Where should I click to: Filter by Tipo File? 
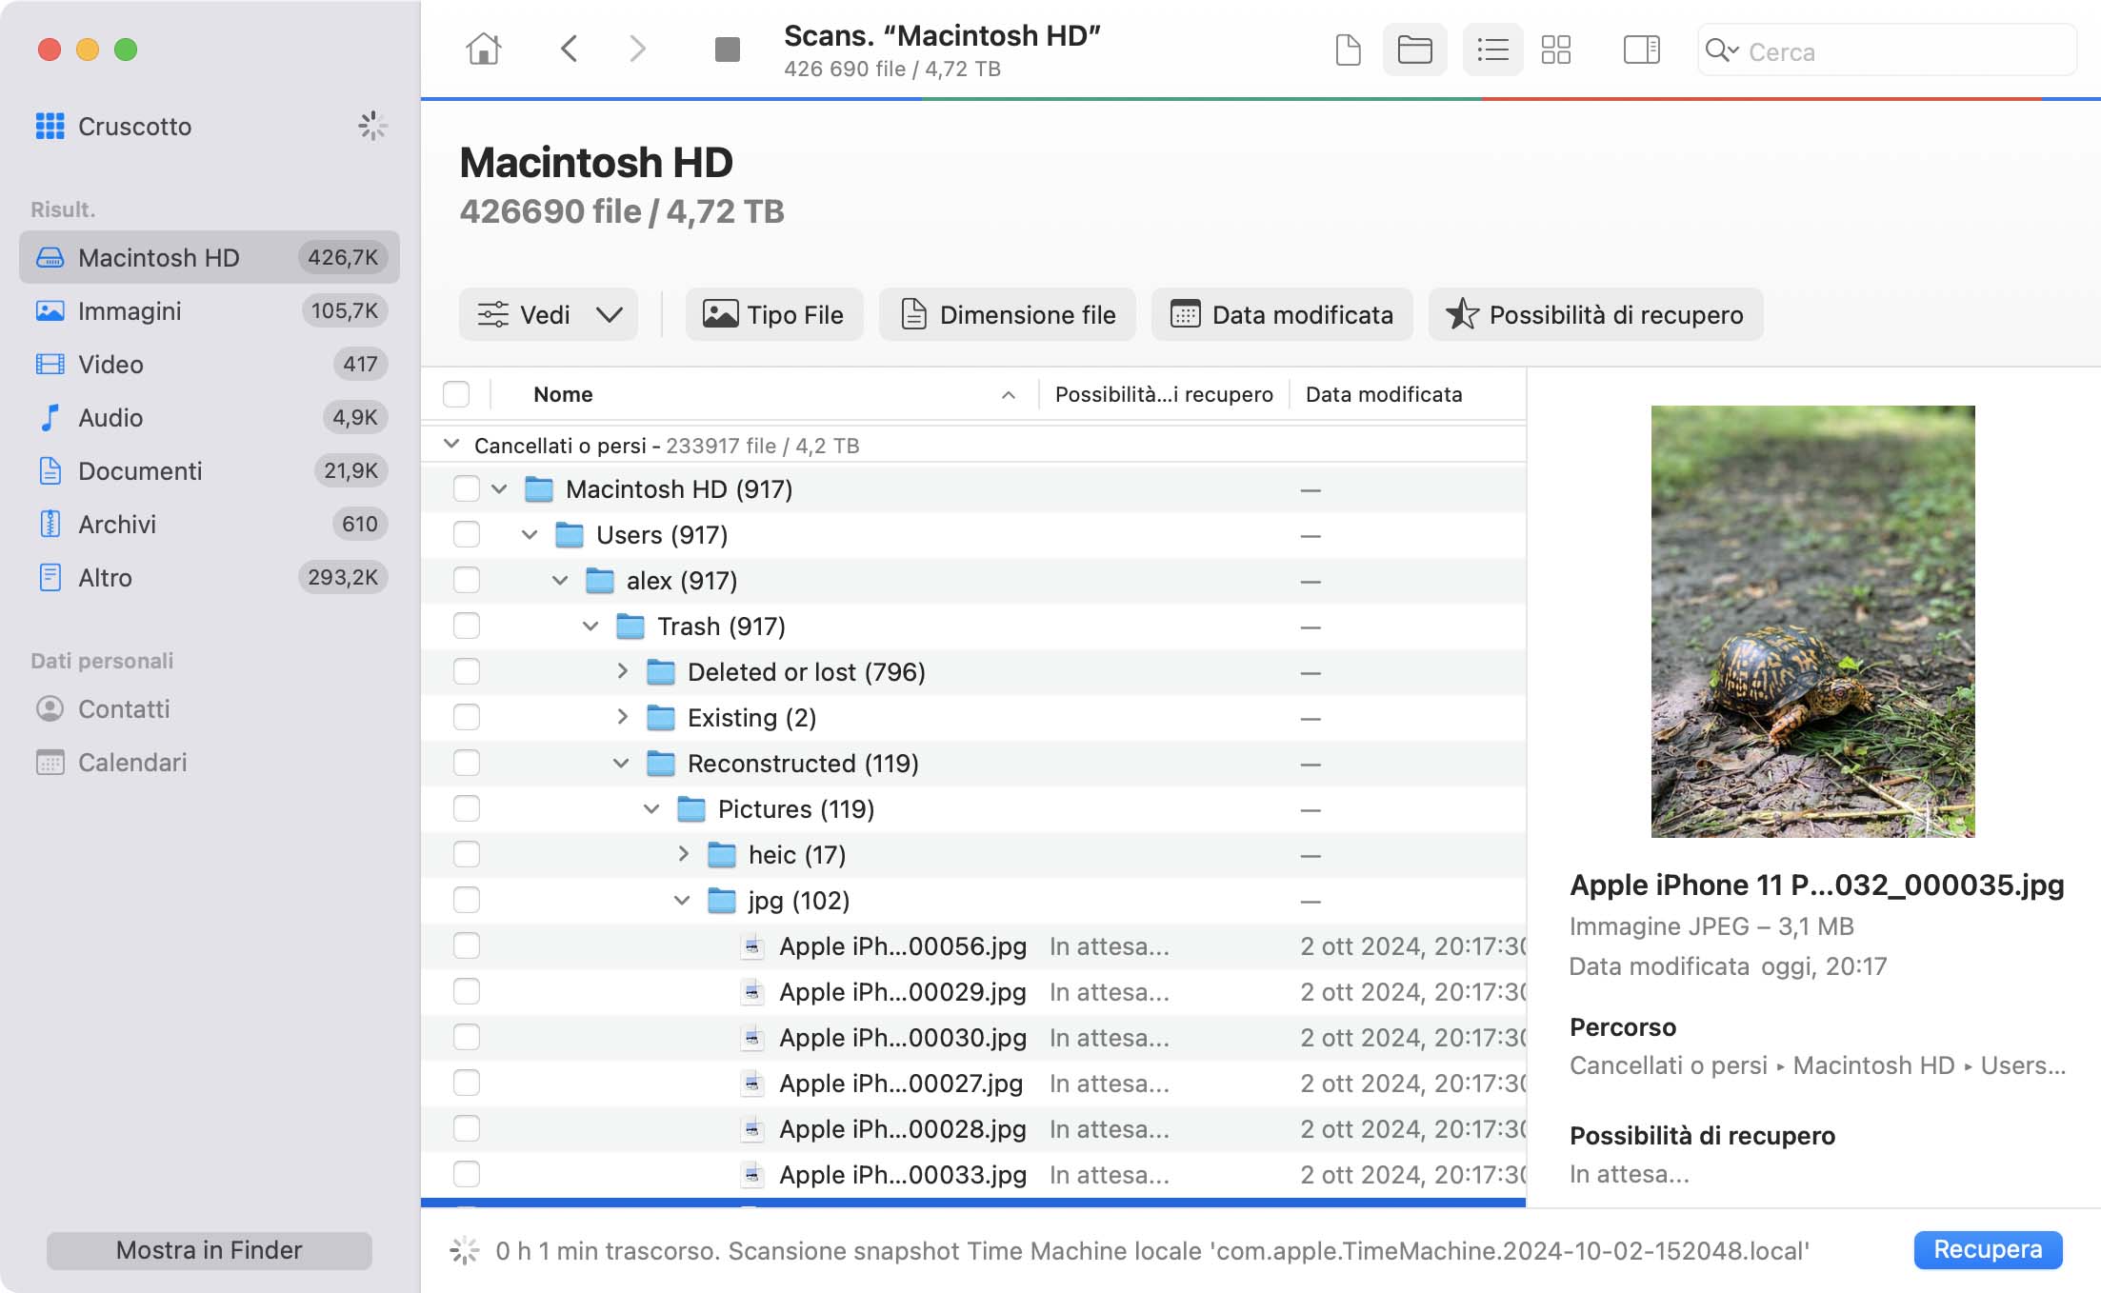pyautogui.click(x=774, y=314)
